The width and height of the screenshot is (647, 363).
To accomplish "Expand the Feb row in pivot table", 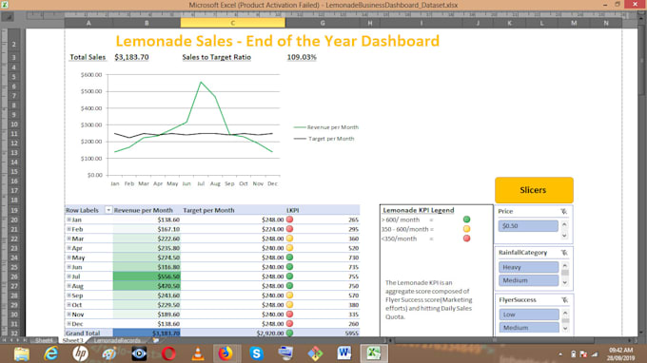I will pos(69,229).
